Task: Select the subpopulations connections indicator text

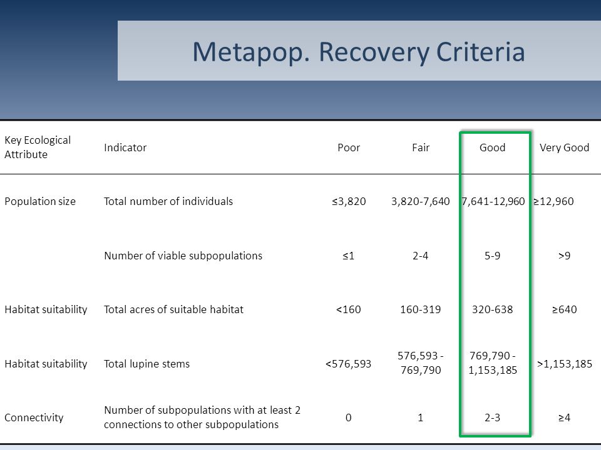Action: point(202,417)
